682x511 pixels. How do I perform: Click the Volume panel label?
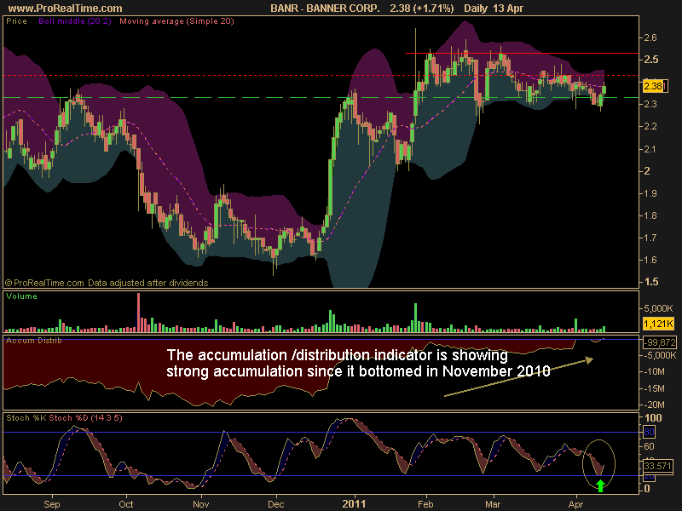[x=21, y=296]
